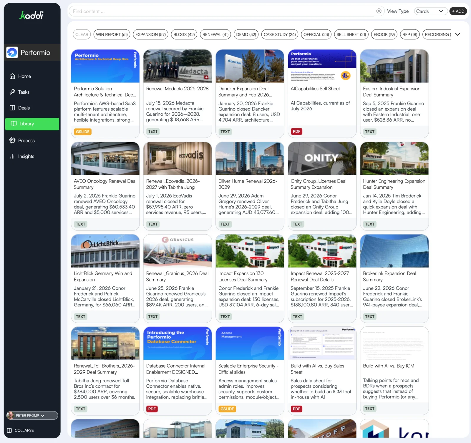Open Hunter Engineering Expansion Deal Summary title
Image resolution: width=471 pixels, height=443 pixels.
pos(394,184)
